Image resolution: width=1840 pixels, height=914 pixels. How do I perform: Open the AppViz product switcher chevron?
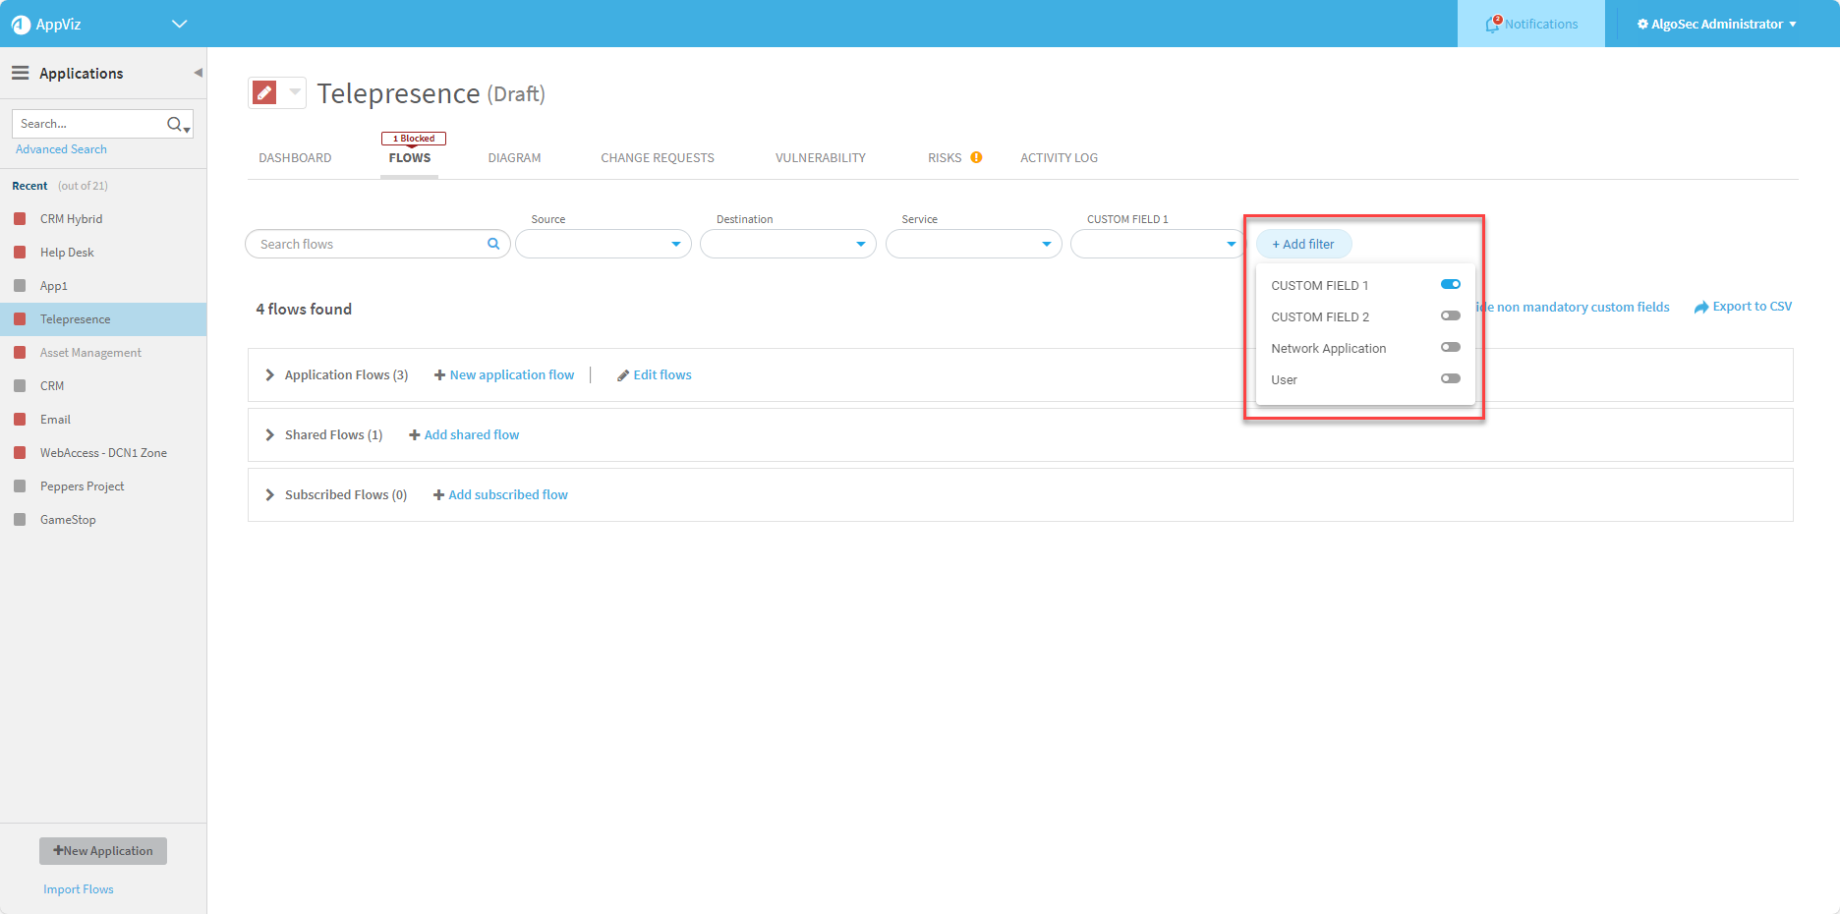[179, 24]
